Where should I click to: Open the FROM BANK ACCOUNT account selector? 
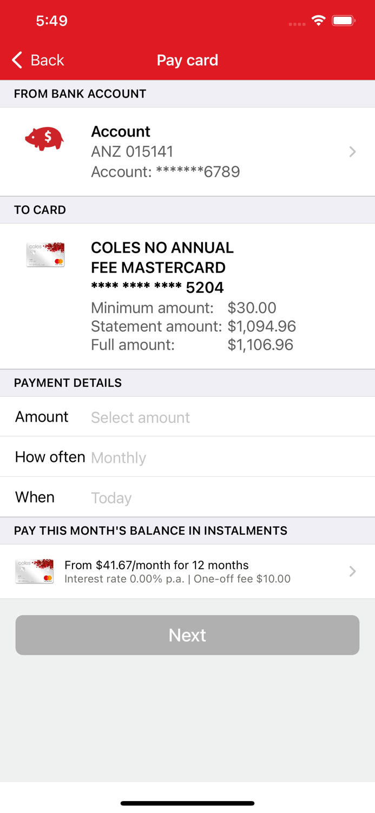[187, 152]
